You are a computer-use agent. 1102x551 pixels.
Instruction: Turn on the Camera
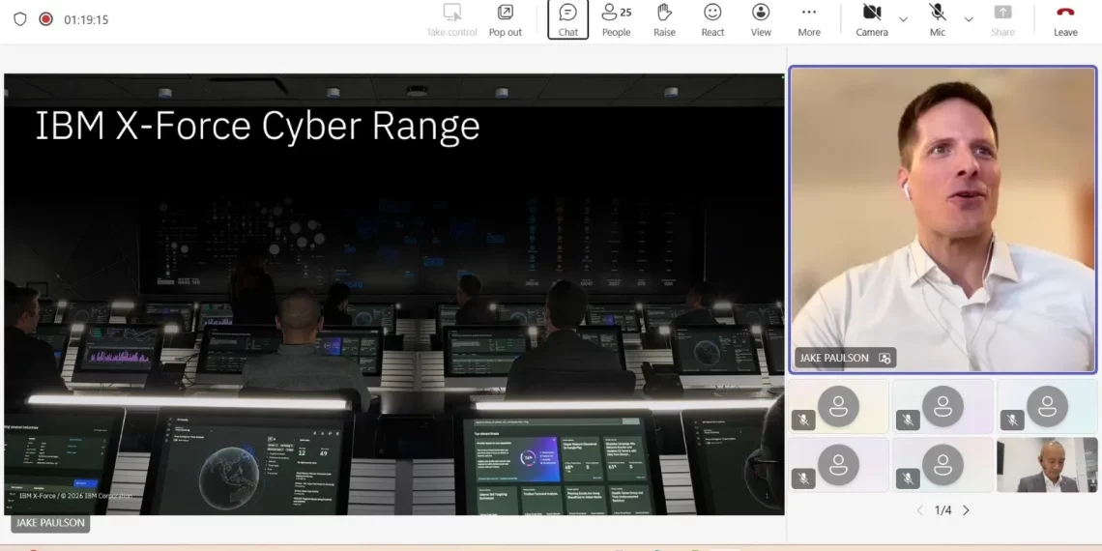click(872, 19)
